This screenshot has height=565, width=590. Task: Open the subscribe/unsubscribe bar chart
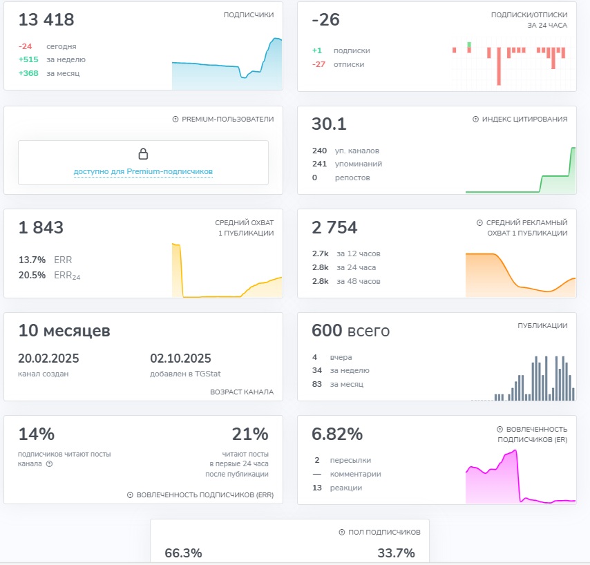512,63
